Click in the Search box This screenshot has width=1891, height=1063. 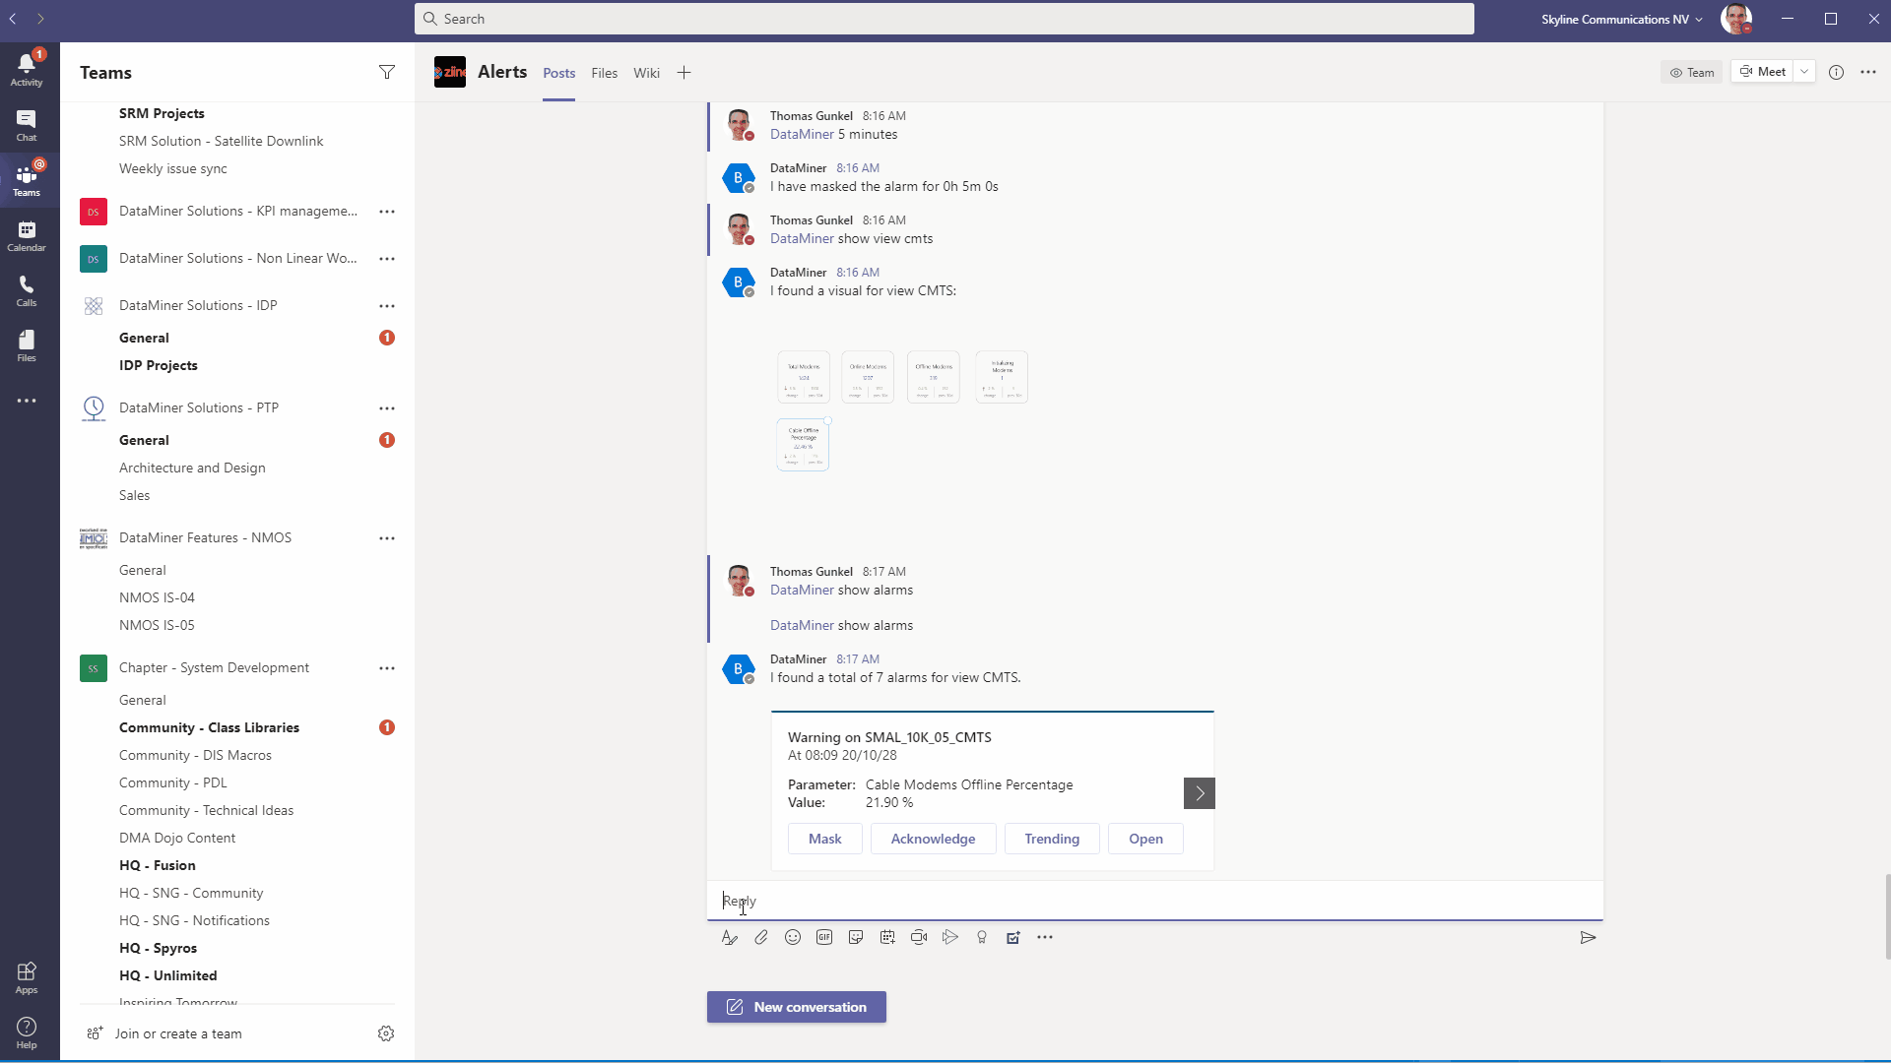(x=944, y=19)
